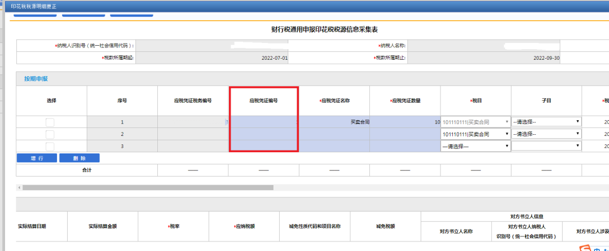
Task: Click the 财行税通用申报印花税税源信息采集表 title
Action: (x=324, y=29)
